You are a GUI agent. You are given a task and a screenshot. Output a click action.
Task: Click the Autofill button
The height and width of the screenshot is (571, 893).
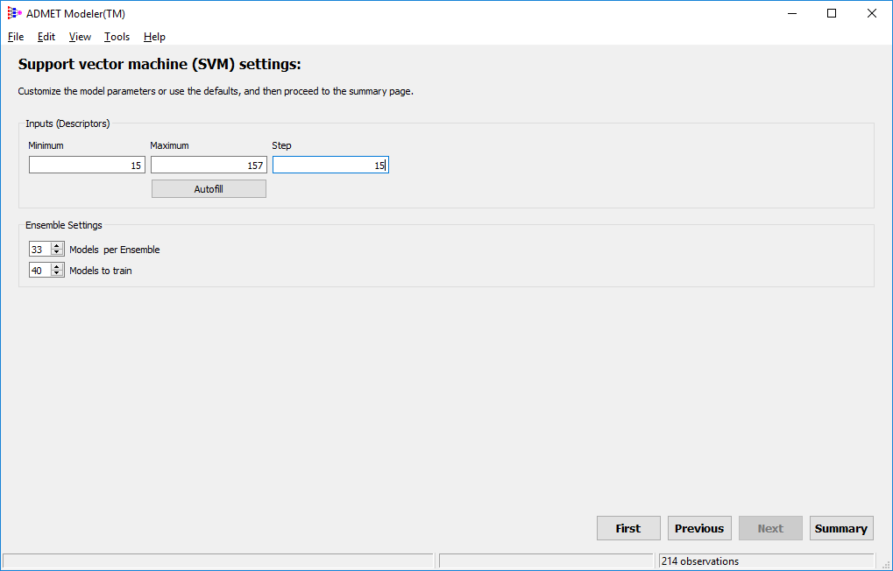point(209,189)
